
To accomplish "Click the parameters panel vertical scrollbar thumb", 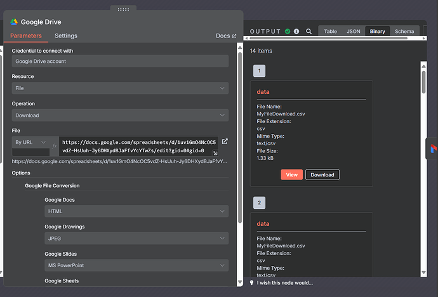I will point(240,138).
